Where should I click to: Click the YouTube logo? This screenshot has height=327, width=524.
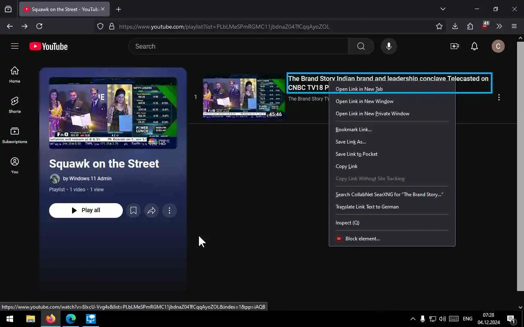click(48, 46)
